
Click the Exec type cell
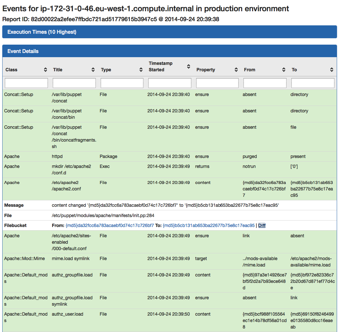(105, 166)
